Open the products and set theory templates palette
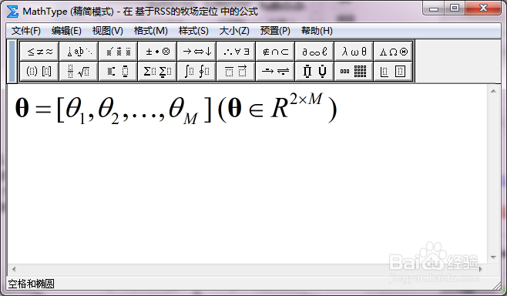Screen dimensions: 507x296 (314, 71)
